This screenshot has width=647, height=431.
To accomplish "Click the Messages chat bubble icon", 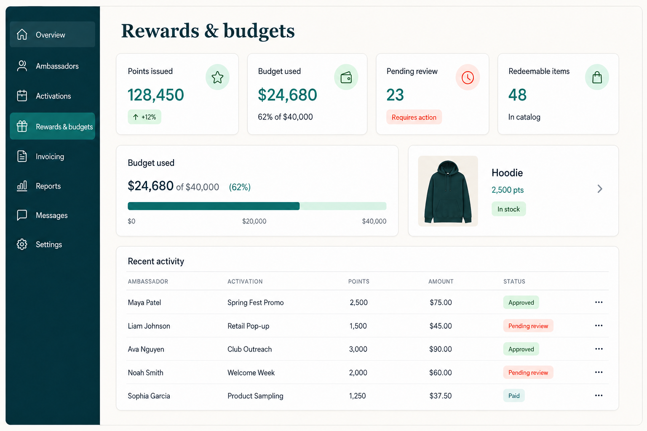I will (x=22, y=215).
